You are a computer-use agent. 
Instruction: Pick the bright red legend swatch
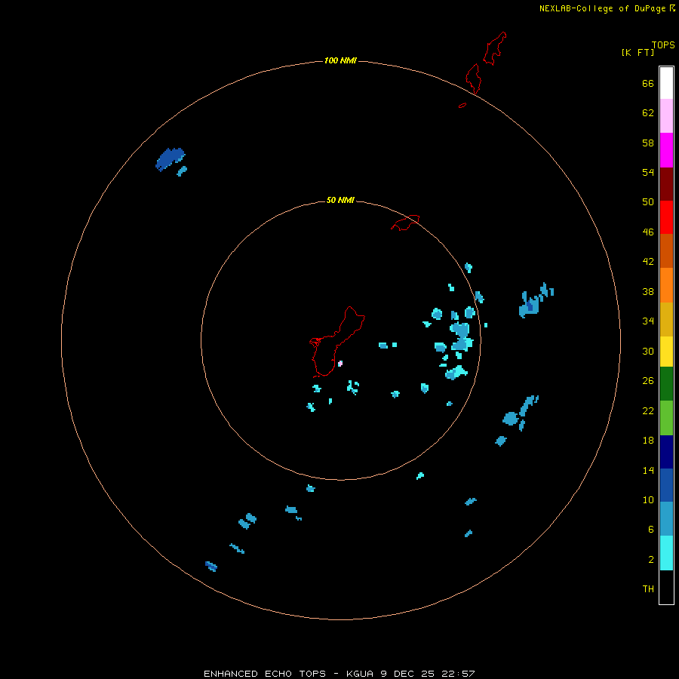pos(666,217)
